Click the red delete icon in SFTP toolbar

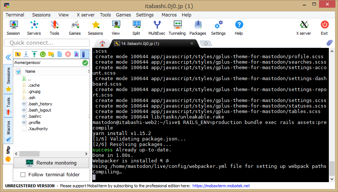tap(68, 54)
